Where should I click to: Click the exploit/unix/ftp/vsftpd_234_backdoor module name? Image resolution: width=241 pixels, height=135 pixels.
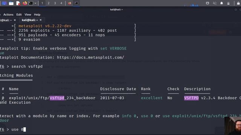(52, 98)
